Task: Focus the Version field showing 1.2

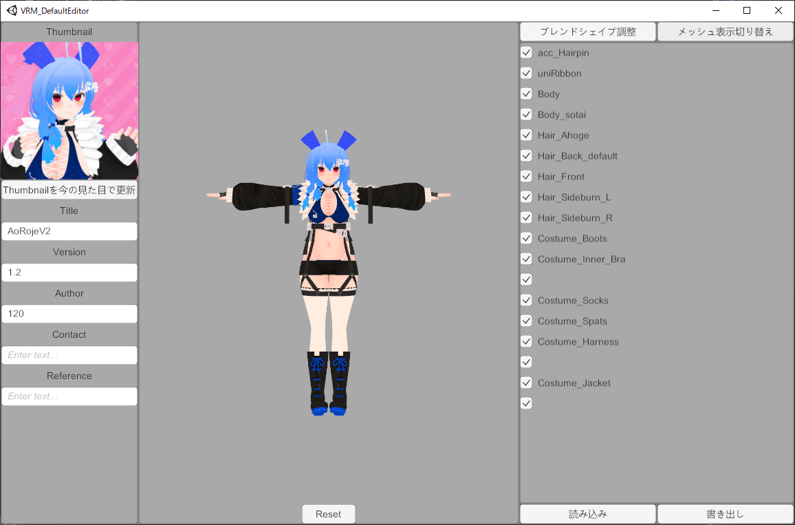Action: (69, 272)
